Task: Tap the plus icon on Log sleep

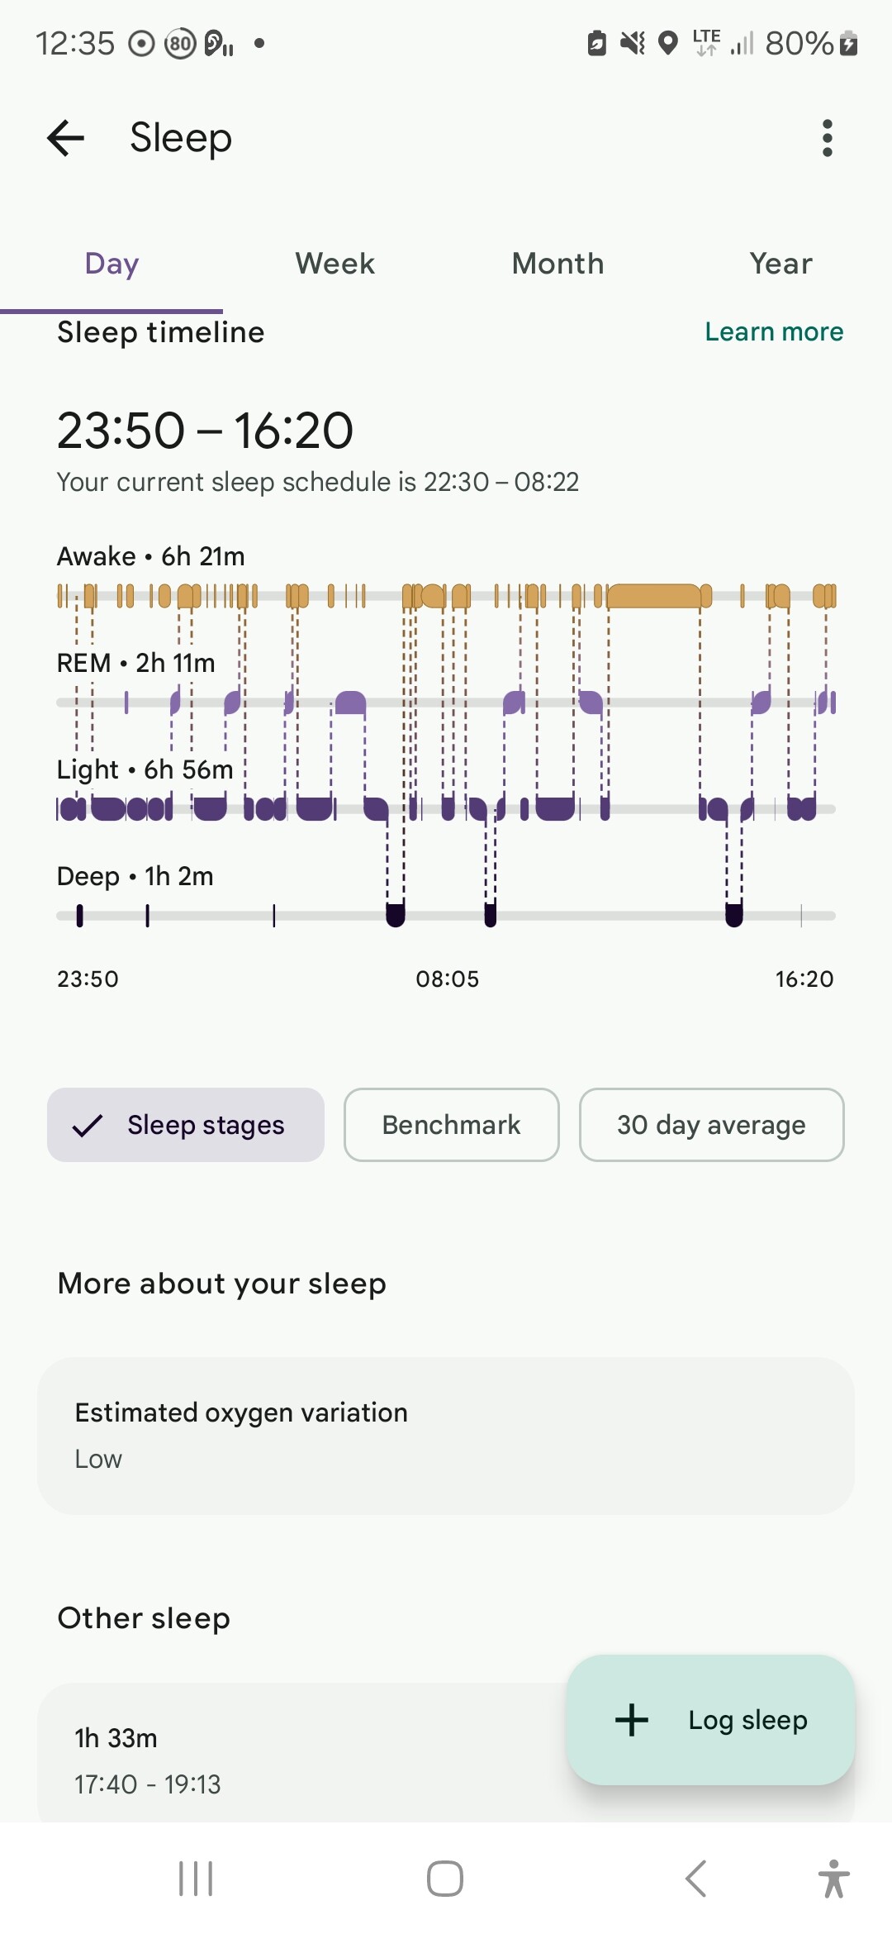Action: (x=632, y=1720)
